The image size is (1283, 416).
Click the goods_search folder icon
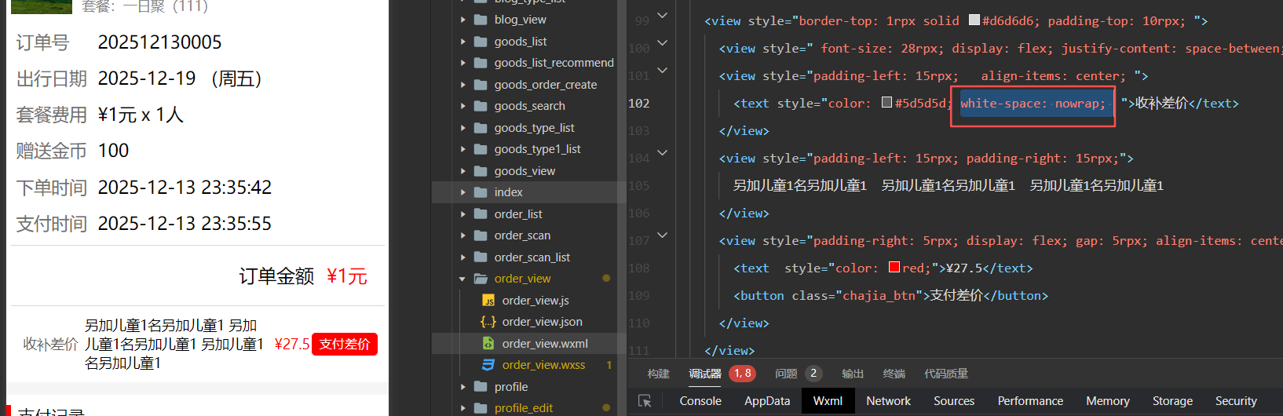pos(481,106)
